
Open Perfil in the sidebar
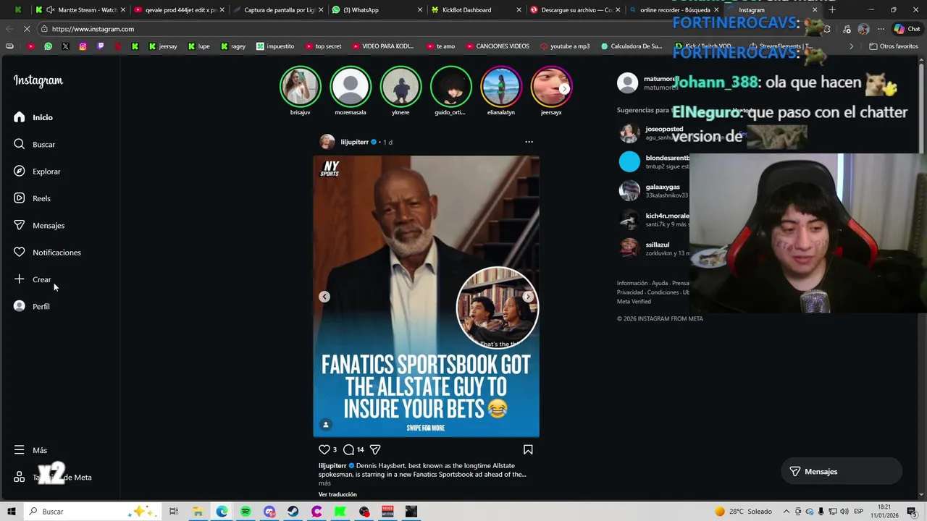pyautogui.click(x=32, y=306)
